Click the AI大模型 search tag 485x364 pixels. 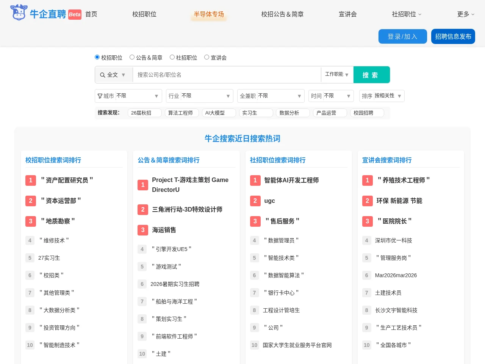[x=219, y=113]
